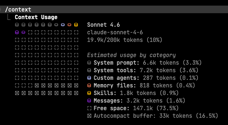Click the yellow grid cell in first row
This screenshot has width=228, height=125.
(76, 25)
